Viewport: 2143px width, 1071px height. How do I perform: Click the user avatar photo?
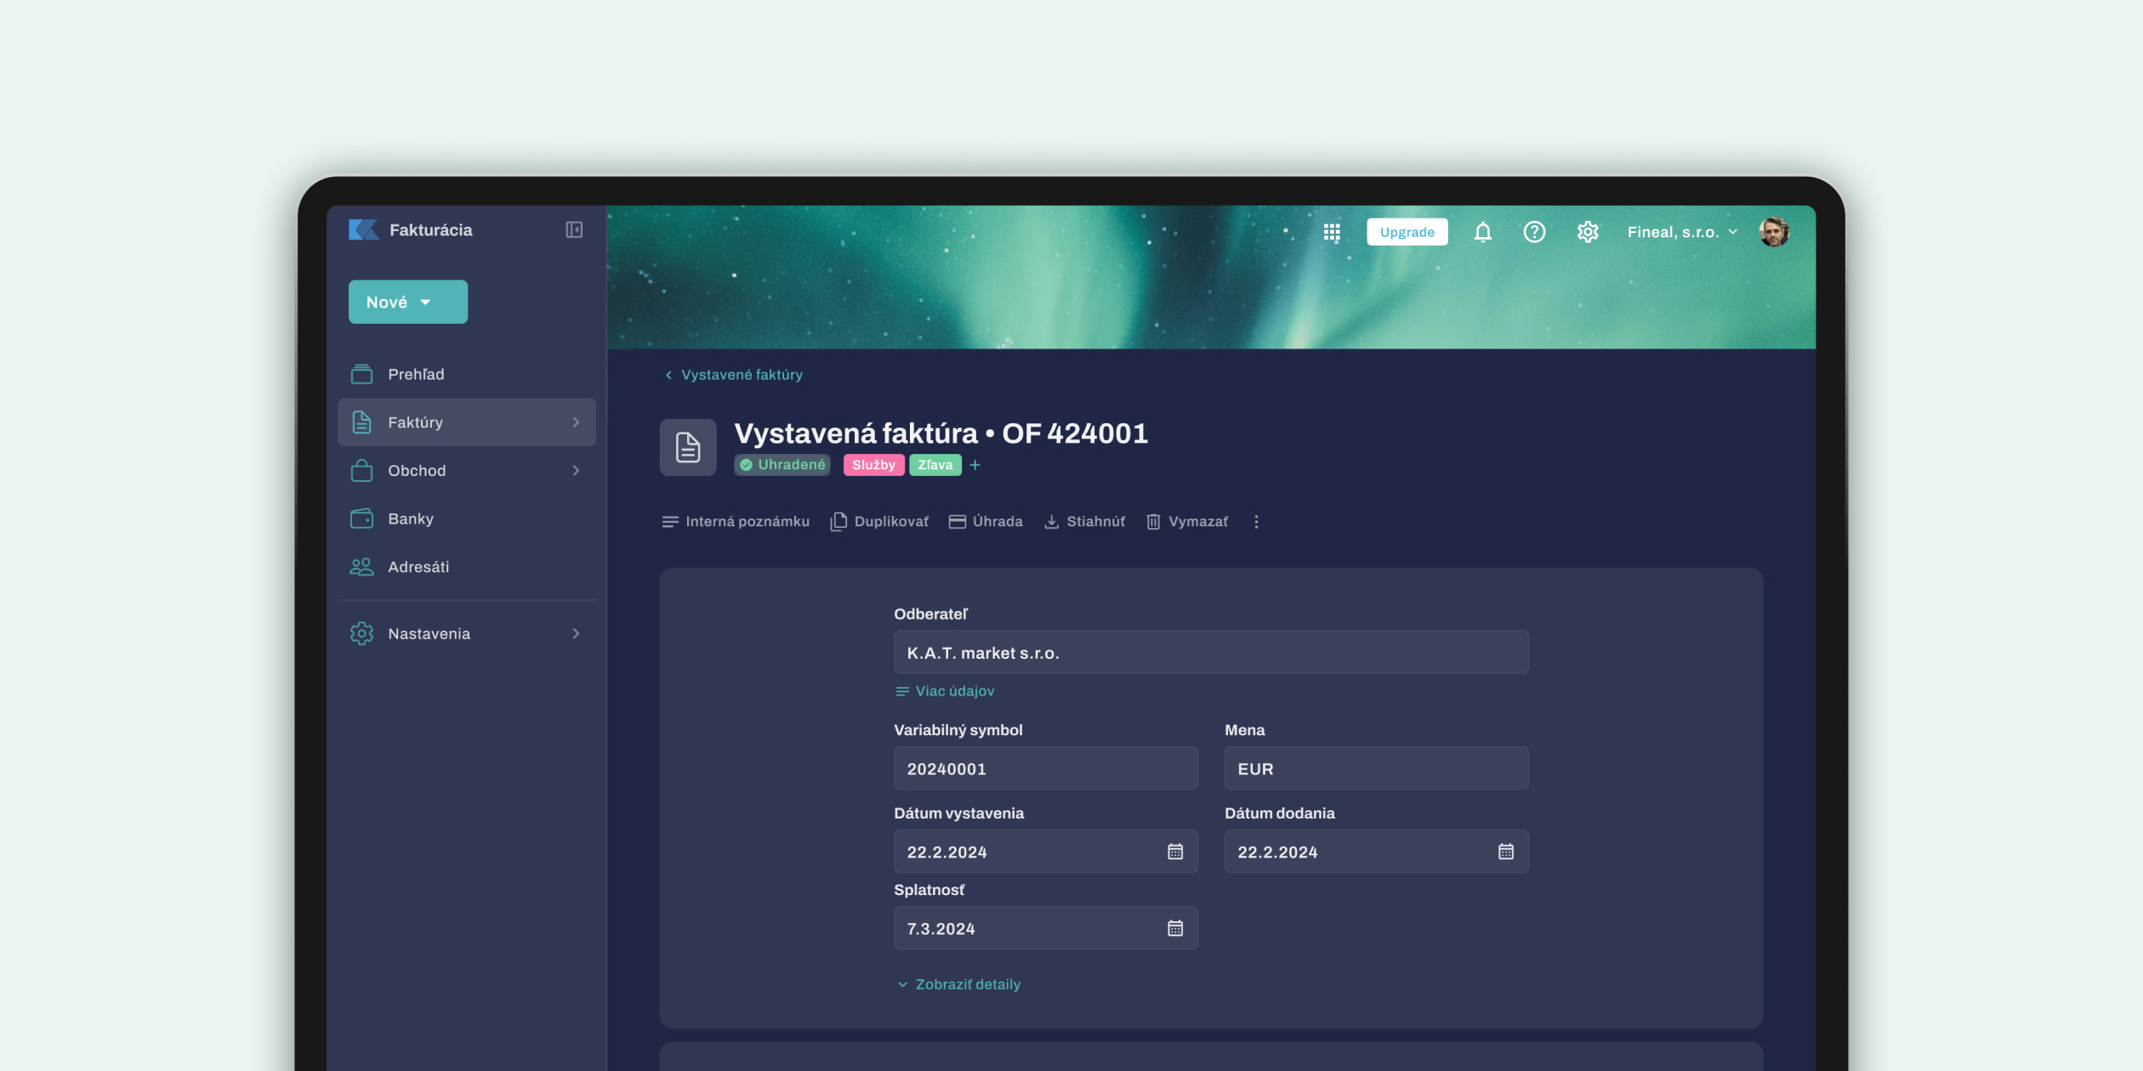(1774, 232)
